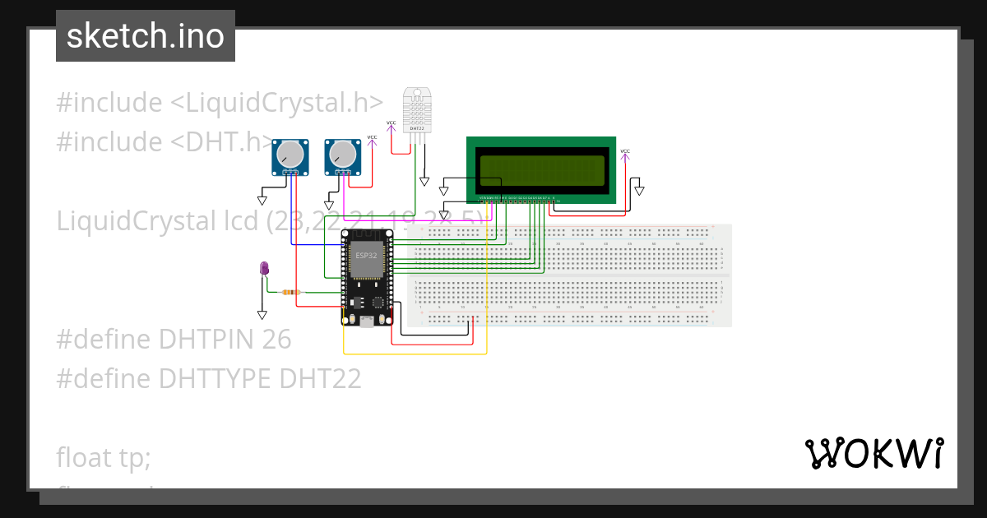Select the green LCD display module
The height and width of the screenshot is (518, 987).
[541, 169]
